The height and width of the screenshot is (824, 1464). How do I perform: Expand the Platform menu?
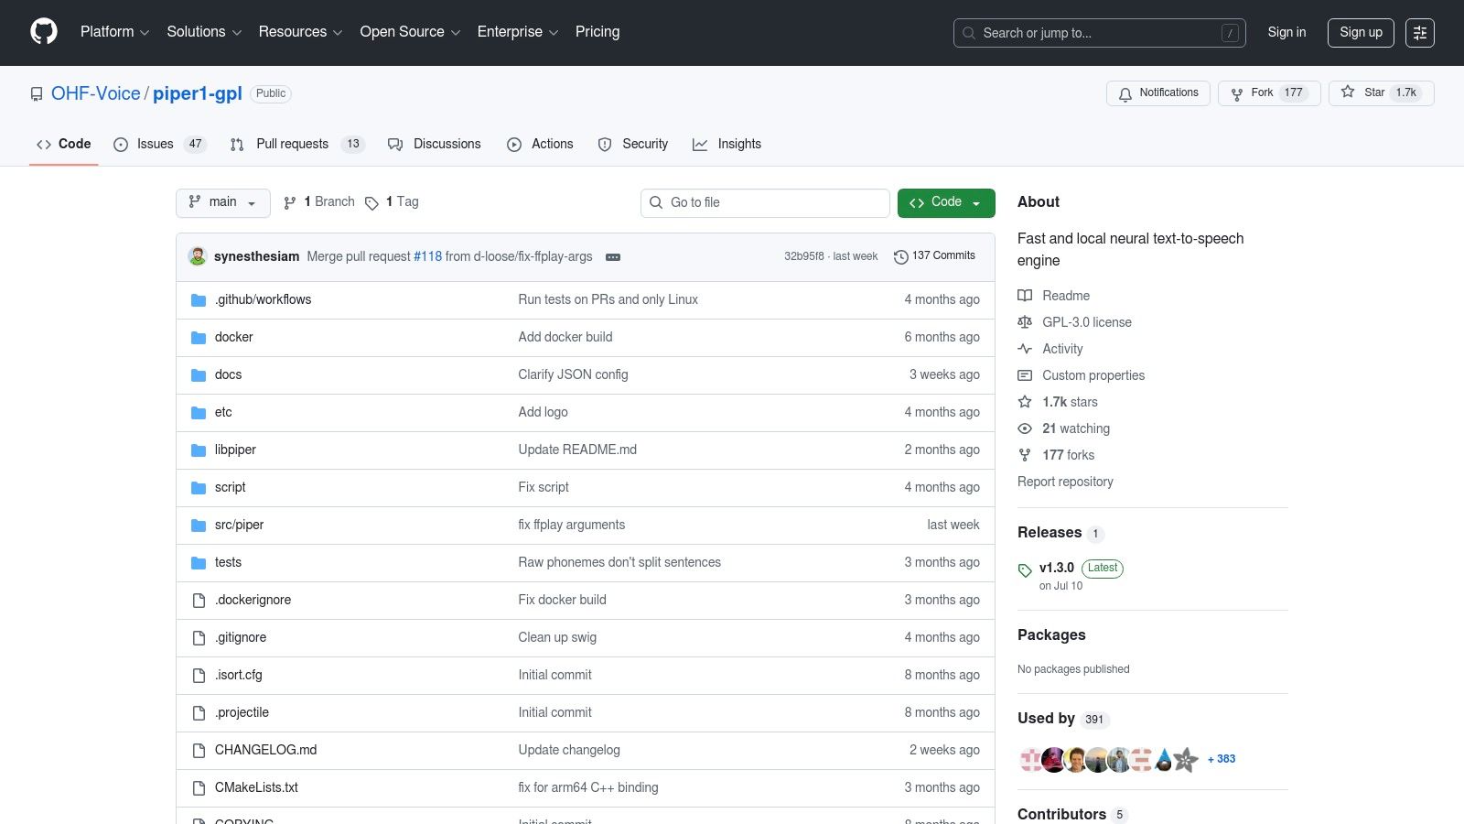pos(114,32)
